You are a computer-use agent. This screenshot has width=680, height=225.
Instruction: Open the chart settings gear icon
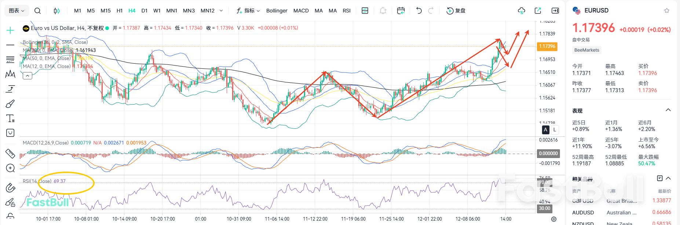[x=554, y=219]
